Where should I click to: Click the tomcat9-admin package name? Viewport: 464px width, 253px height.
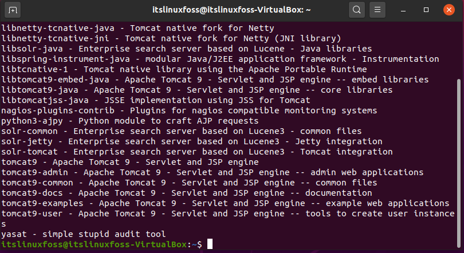34,172
